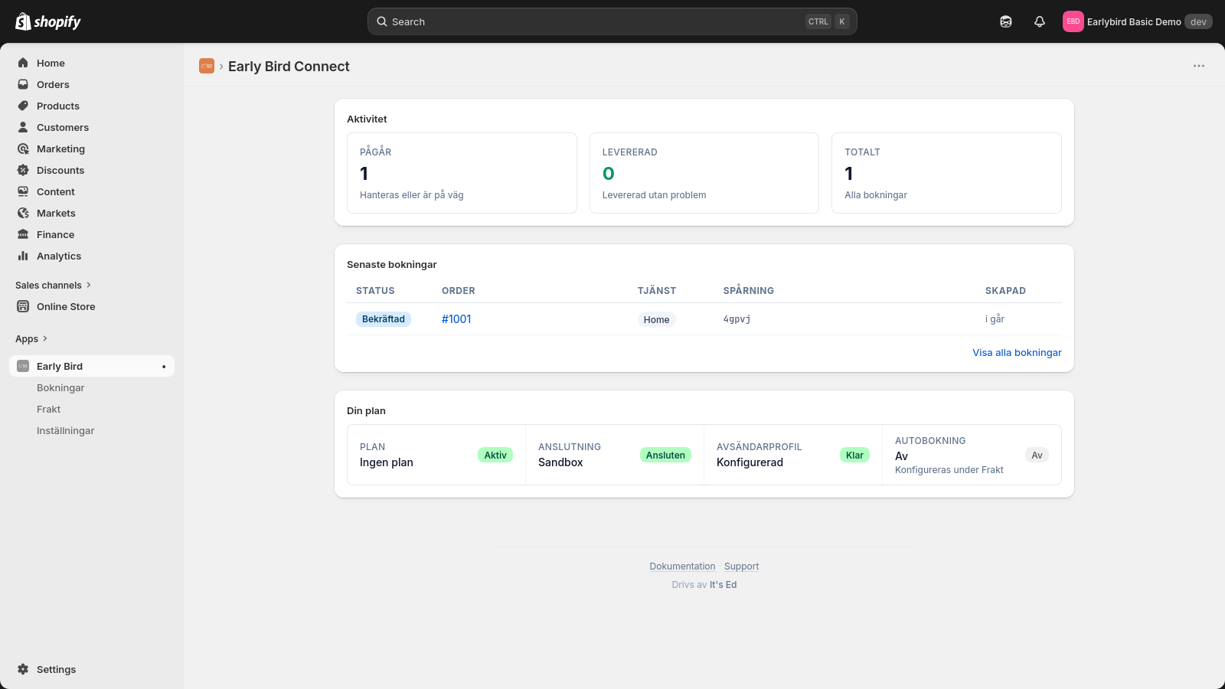Click in the Search field
The height and width of the screenshot is (689, 1225).
(612, 21)
